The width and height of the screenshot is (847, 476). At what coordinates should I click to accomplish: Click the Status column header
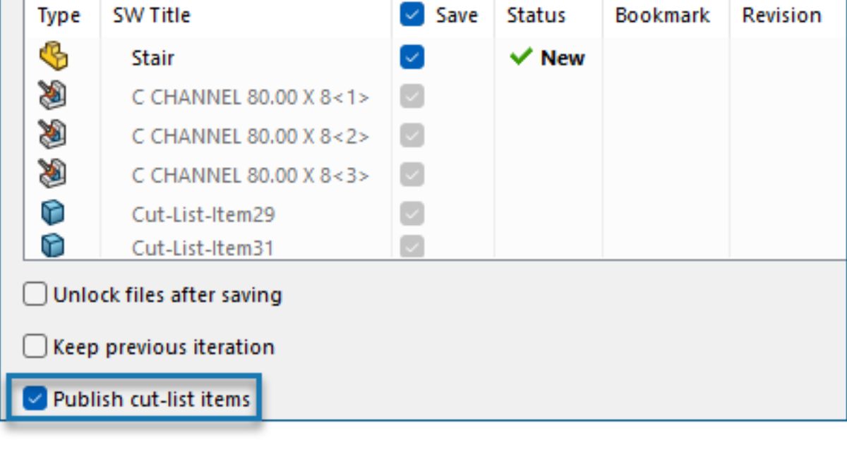(x=536, y=16)
